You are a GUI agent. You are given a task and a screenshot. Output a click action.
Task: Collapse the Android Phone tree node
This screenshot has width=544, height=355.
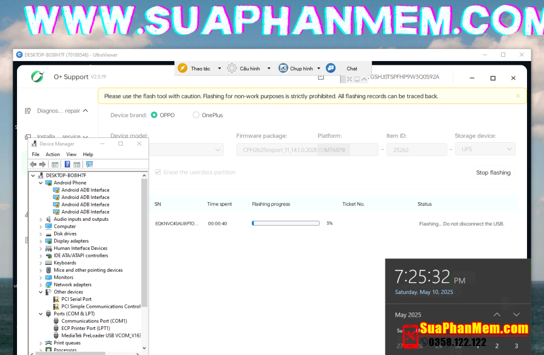(41, 183)
